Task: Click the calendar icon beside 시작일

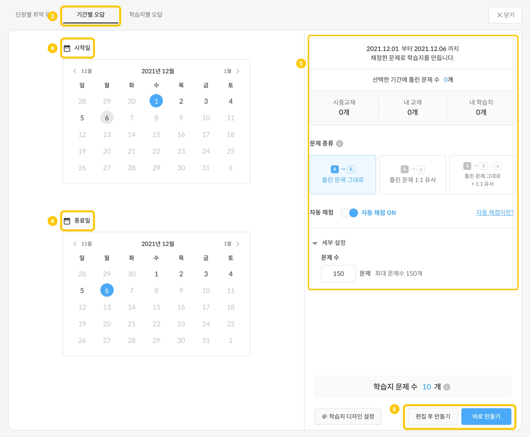Action: (x=67, y=48)
